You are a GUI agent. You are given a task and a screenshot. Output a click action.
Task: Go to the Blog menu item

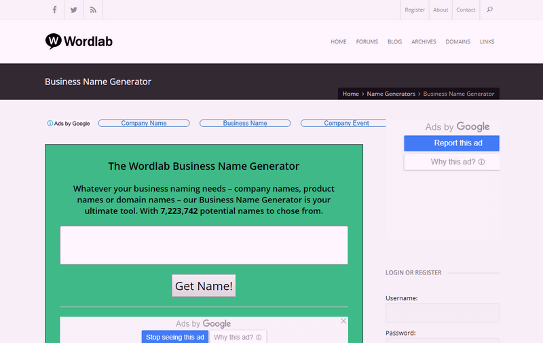[394, 42]
